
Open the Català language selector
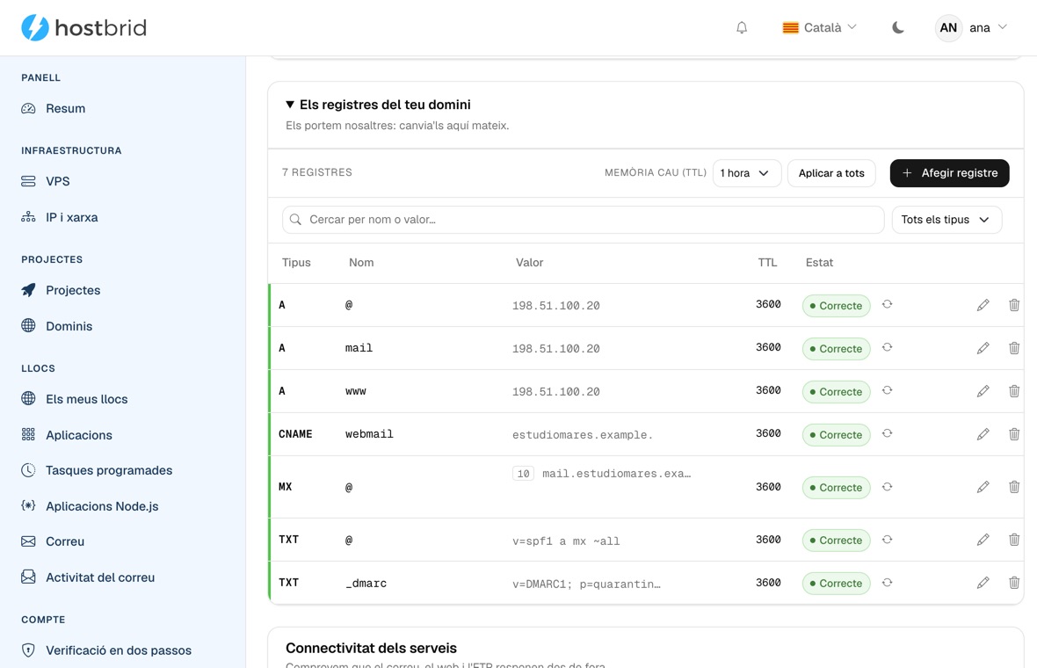click(819, 28)
